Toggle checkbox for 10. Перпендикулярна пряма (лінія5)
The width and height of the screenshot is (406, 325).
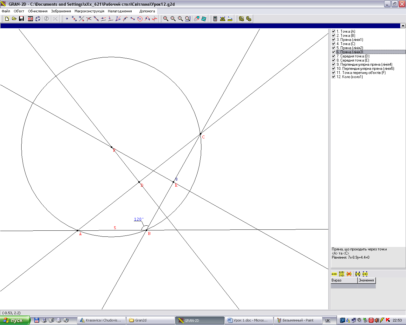pyautogui.click(x=334, y=69)
